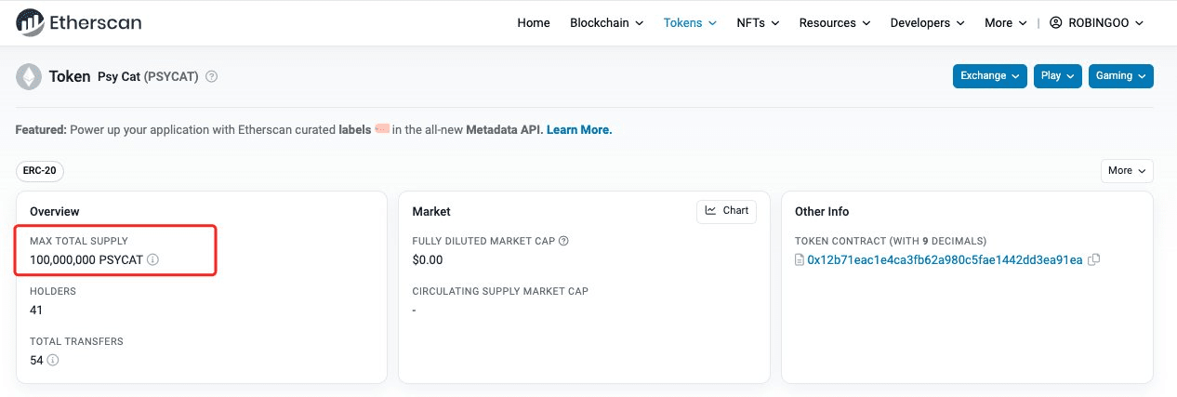
Task: Click the info icon beside total transfers count
Action: click(x=53, y=360)
